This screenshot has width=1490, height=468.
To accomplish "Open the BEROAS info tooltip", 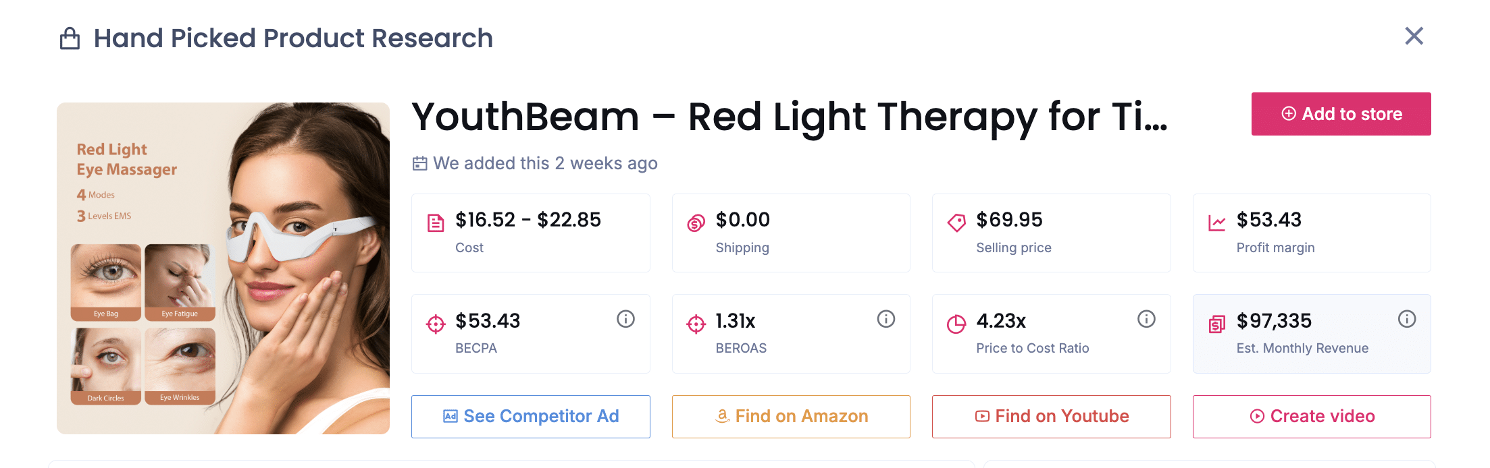I will [885, 319].
